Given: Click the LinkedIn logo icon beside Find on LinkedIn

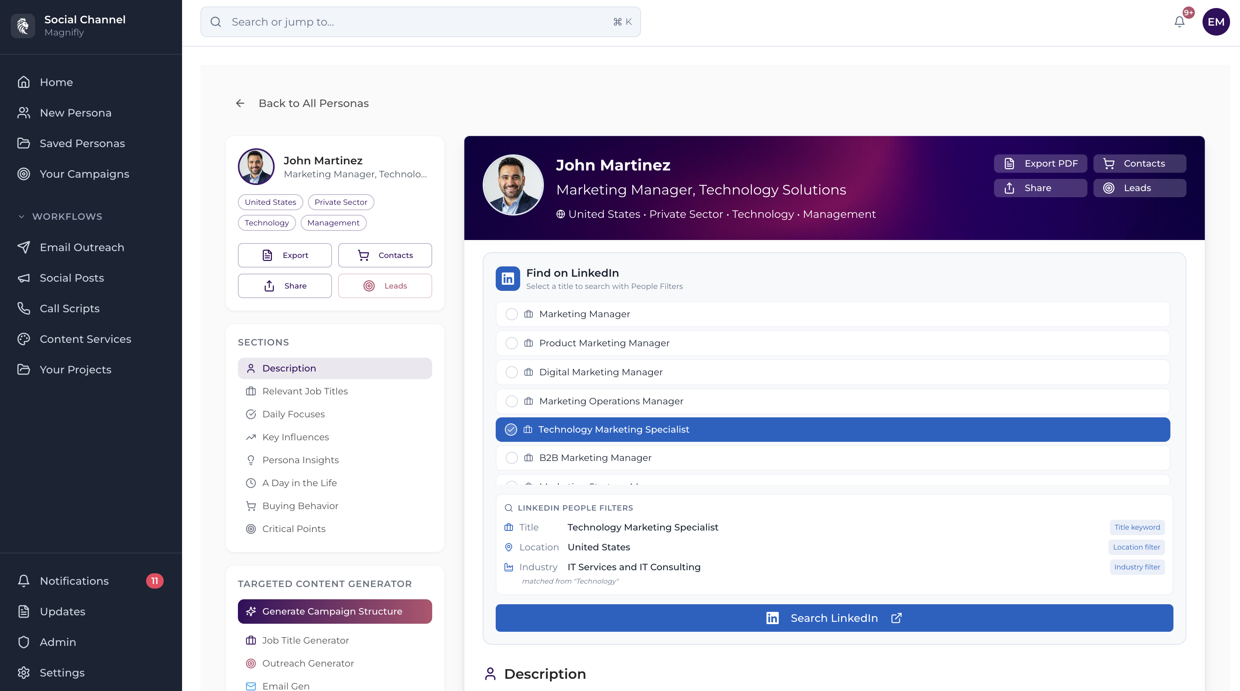Looking at the screenshot, I should tap(508, 278).
